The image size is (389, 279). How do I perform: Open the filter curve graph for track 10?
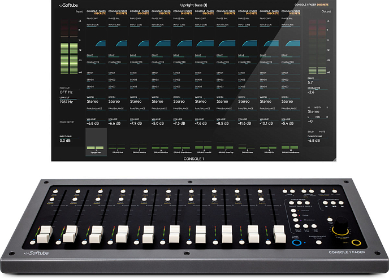pos(293,43)
